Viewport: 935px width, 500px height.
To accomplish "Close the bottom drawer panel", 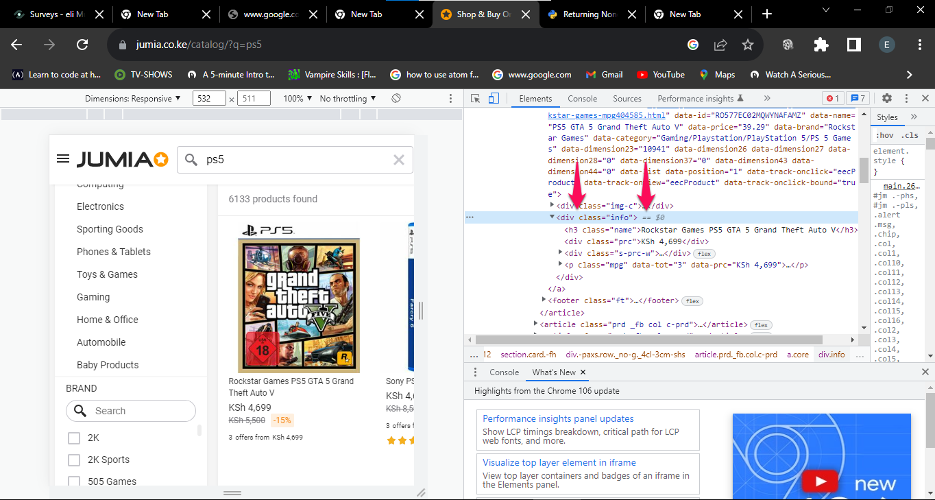I will point(925,372).
